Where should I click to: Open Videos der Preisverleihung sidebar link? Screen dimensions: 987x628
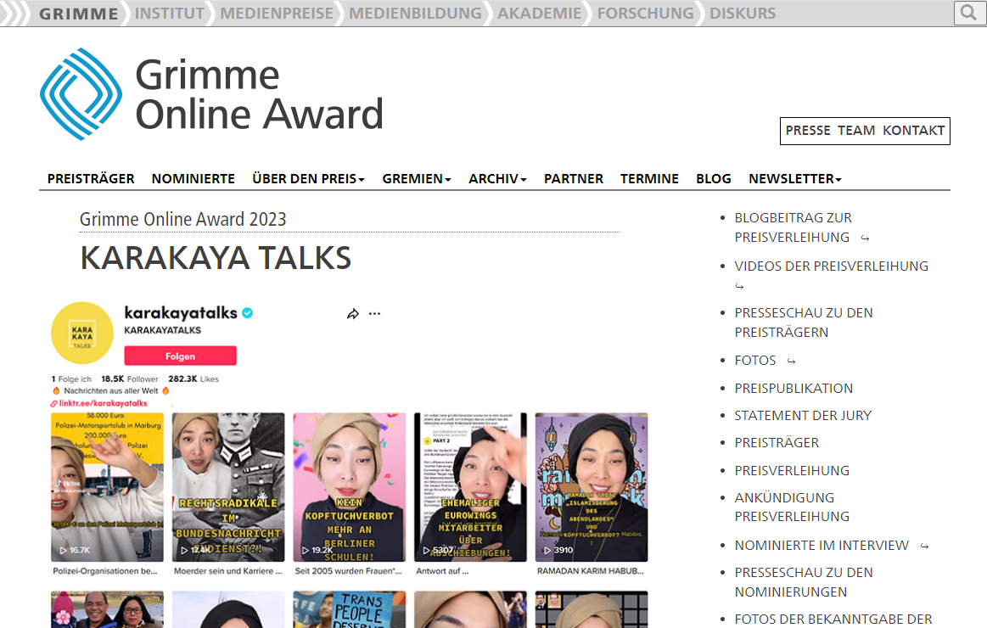(x=832, y=266)
